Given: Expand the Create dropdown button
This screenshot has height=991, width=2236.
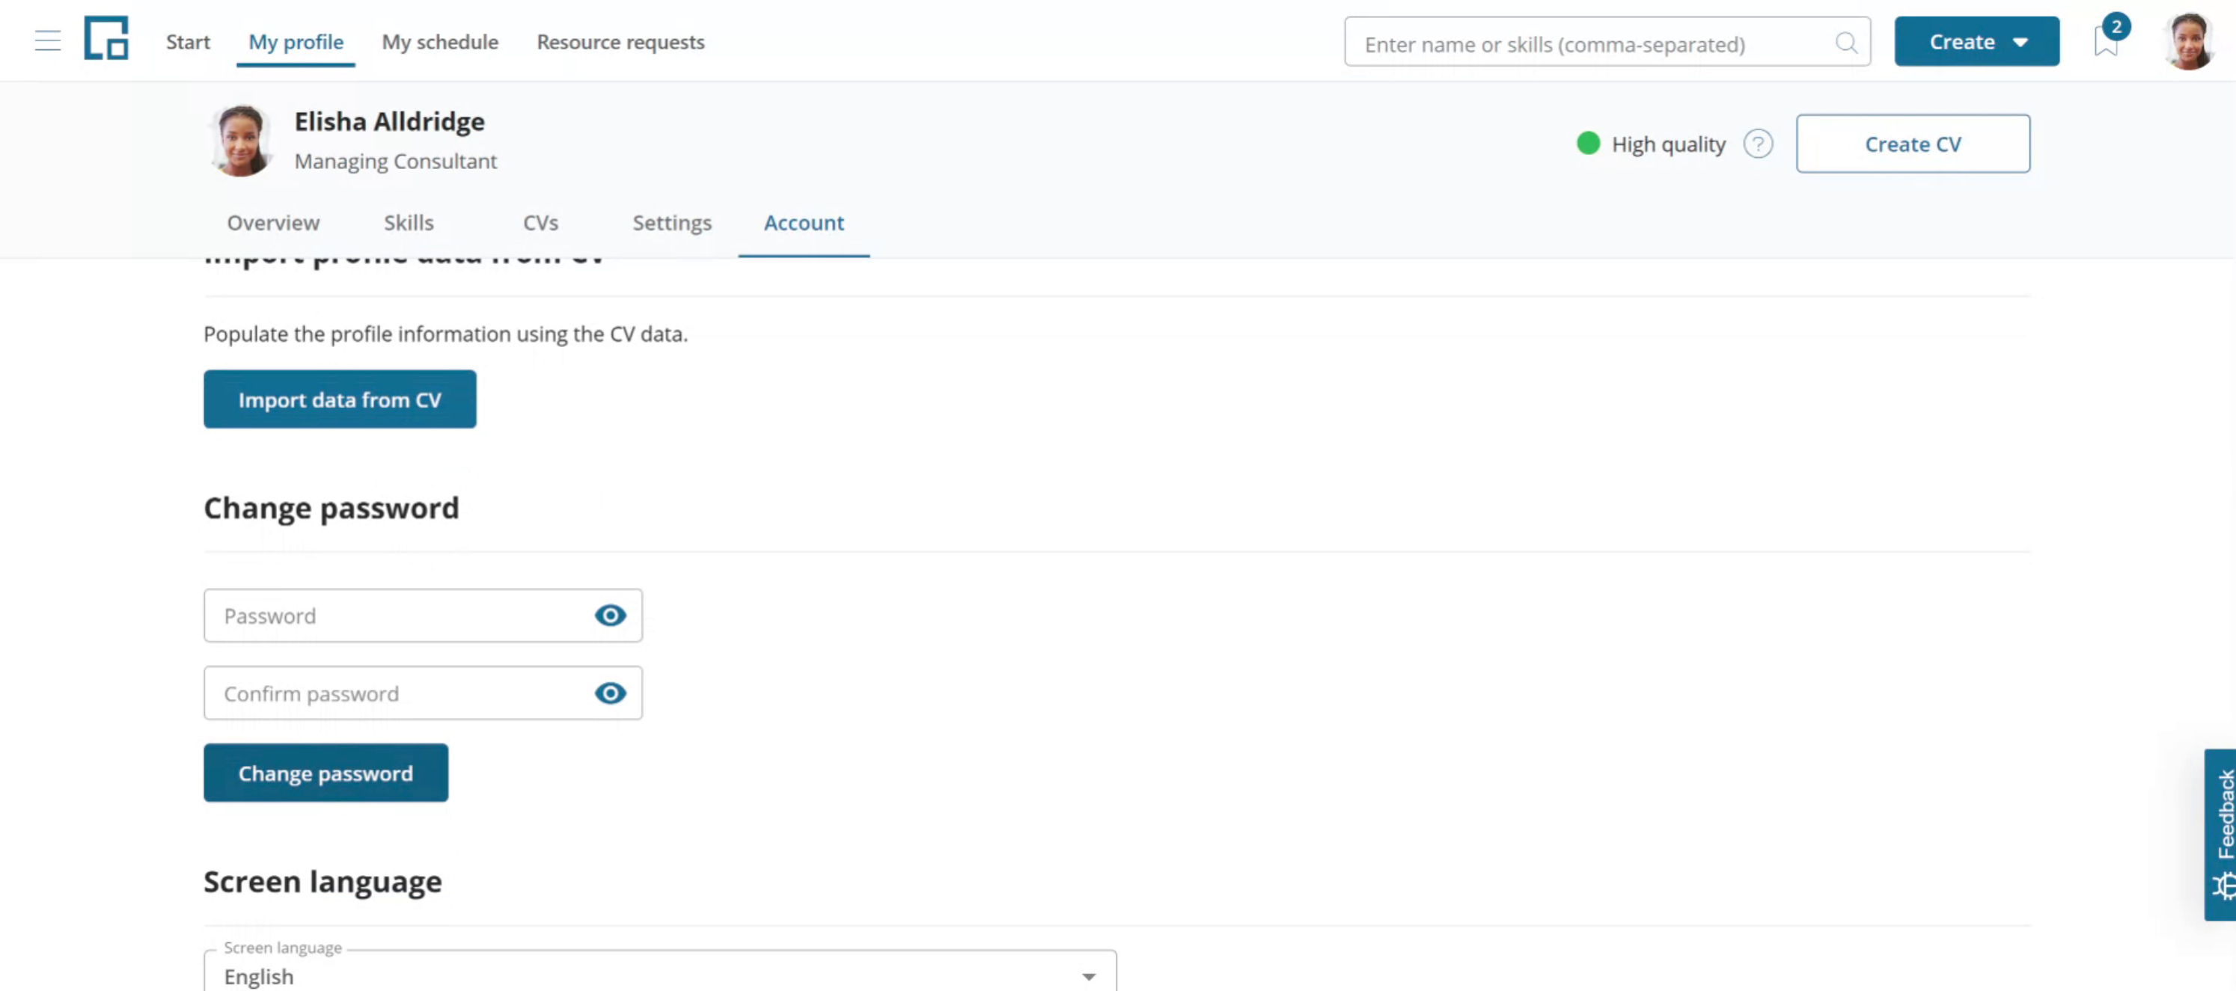Looking at the screenshot, I should (1976, 42).
